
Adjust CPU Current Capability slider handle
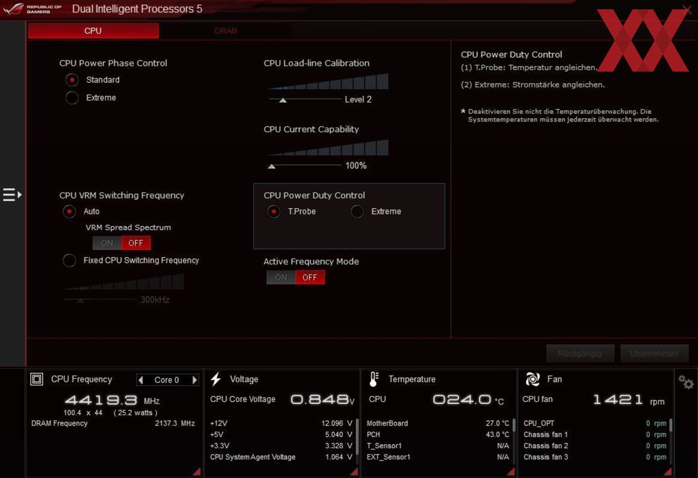tap(272, 166)
